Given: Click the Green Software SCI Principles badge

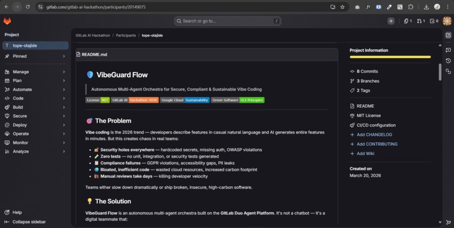Looking at the screenshot, I should (238, 100).
